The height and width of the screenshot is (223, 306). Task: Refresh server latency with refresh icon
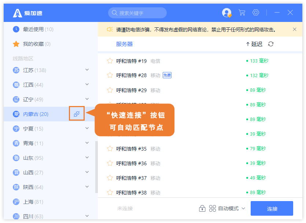click(271, 44)
